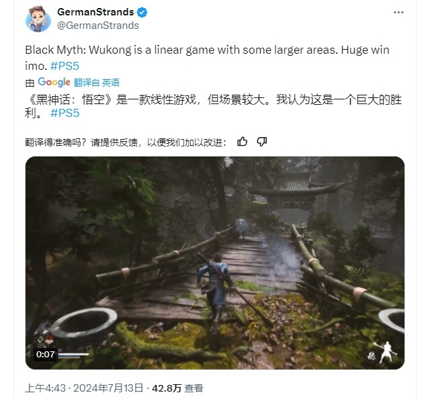Open the 上午4:43 · 2024年7月13日 timestamp

84,388
